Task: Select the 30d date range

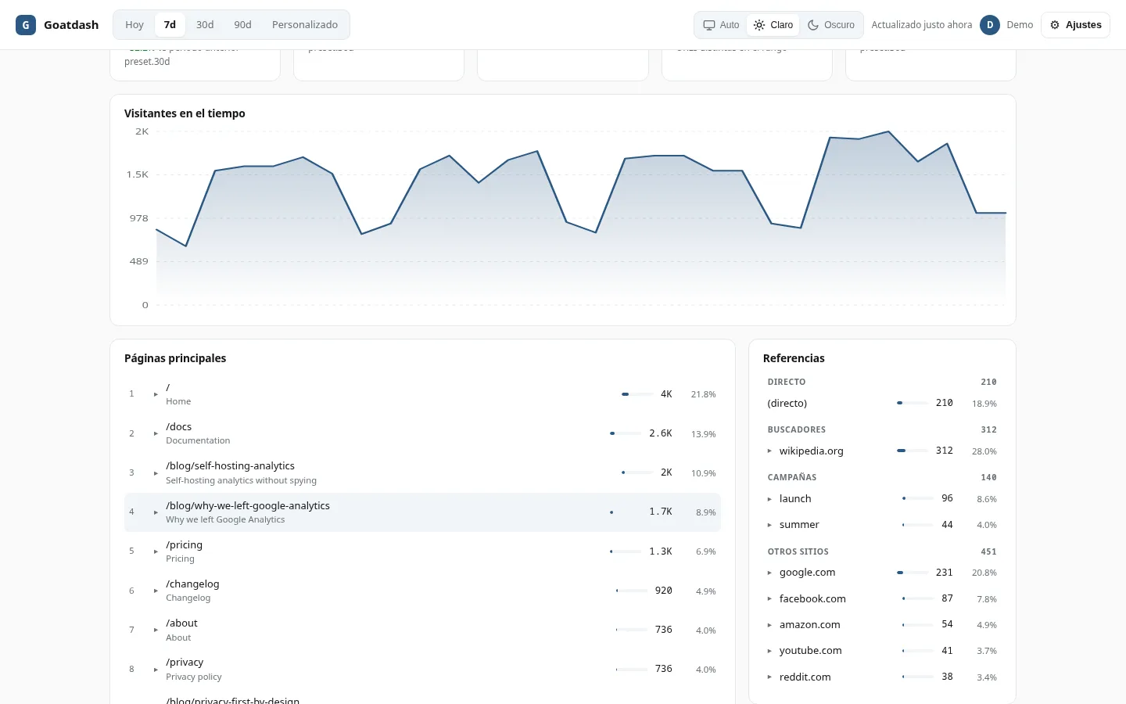Action: tap(205, 25)
